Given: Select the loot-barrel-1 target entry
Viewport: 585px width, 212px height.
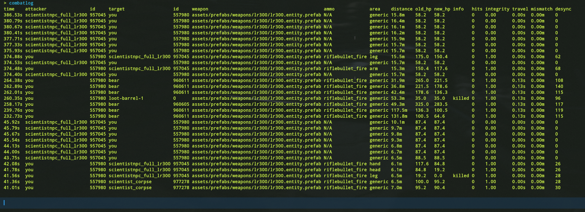Looking at the screenshot, I should point(126,98).
